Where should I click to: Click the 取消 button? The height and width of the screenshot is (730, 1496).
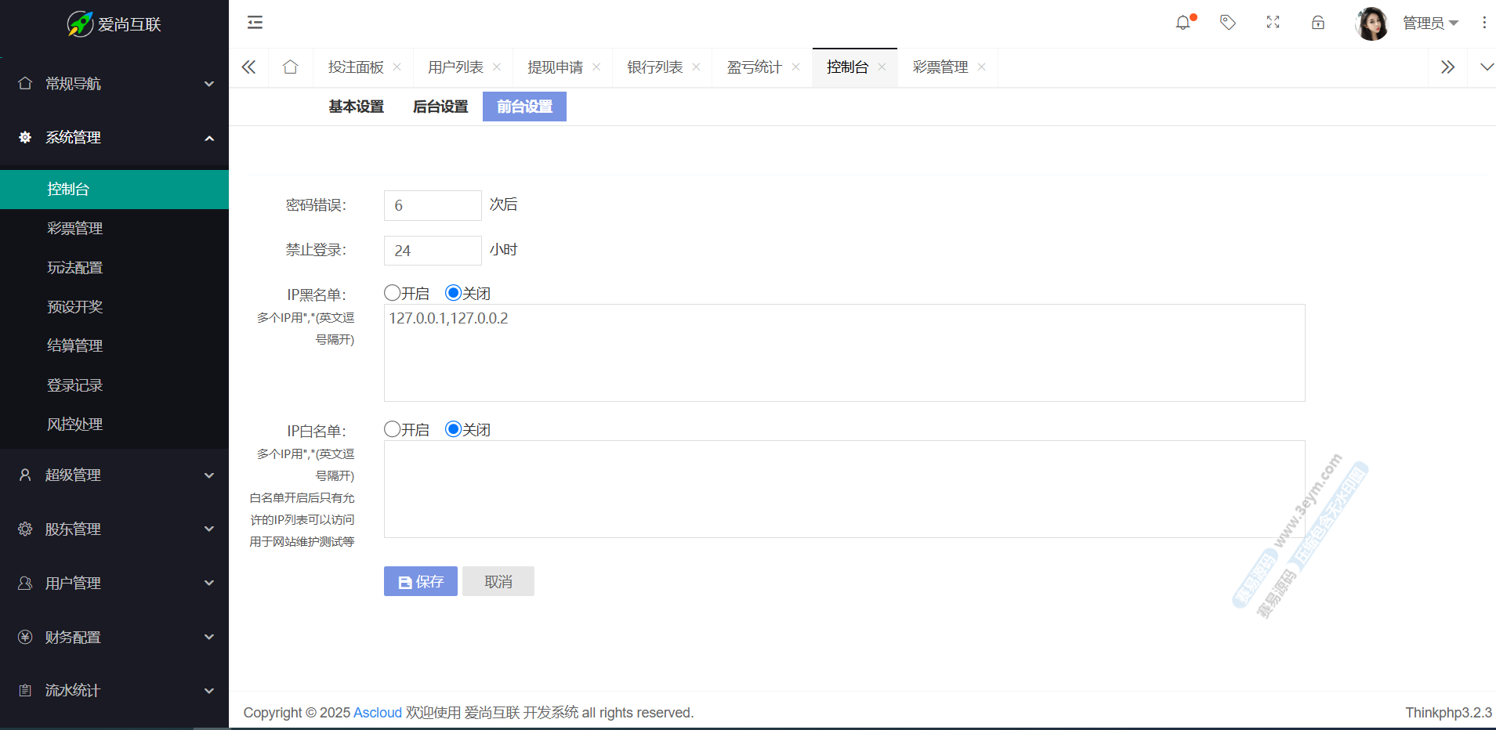(x=498, y=582)
